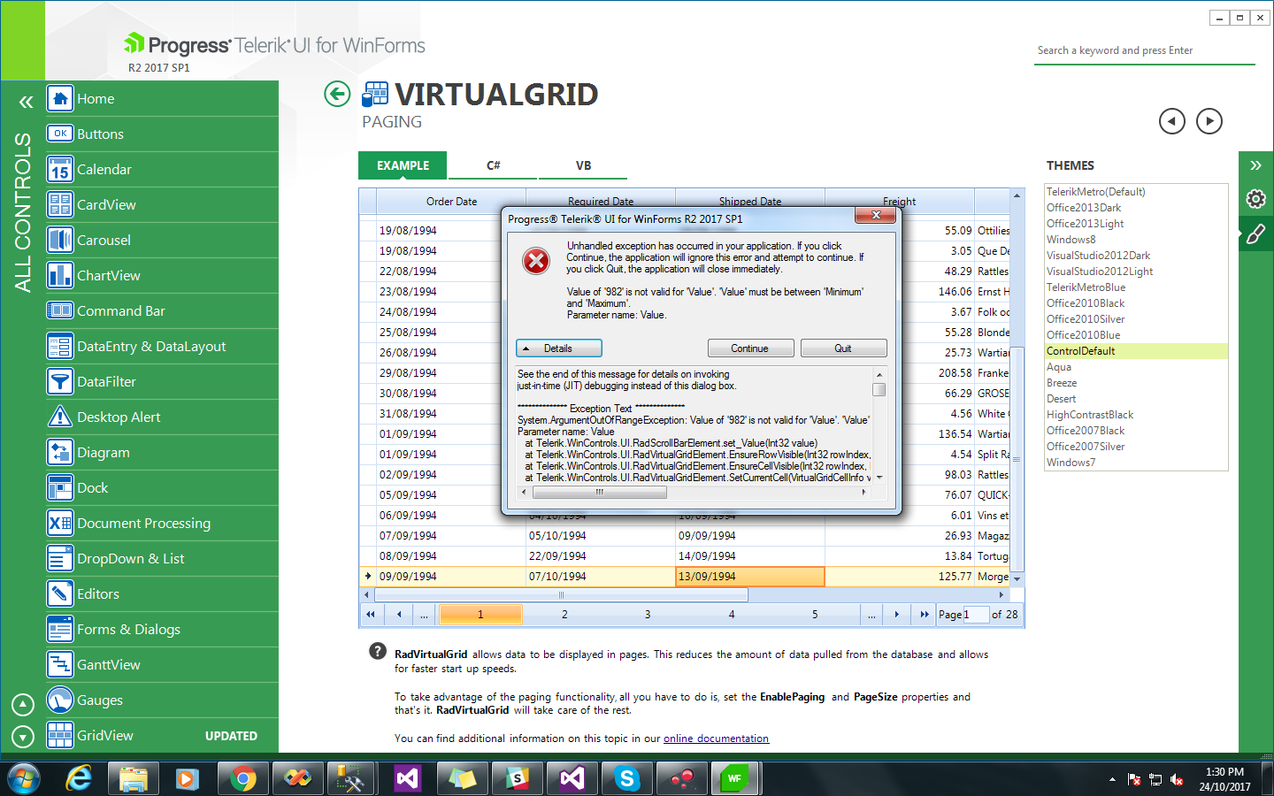Open the CardView control icon

click(60, 204)
